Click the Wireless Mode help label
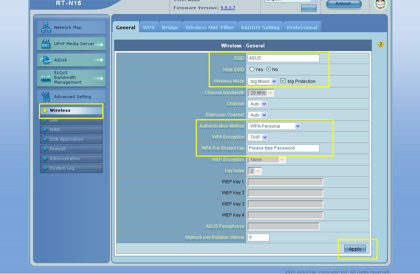The image size is (420, 274). tap(229, 81)
